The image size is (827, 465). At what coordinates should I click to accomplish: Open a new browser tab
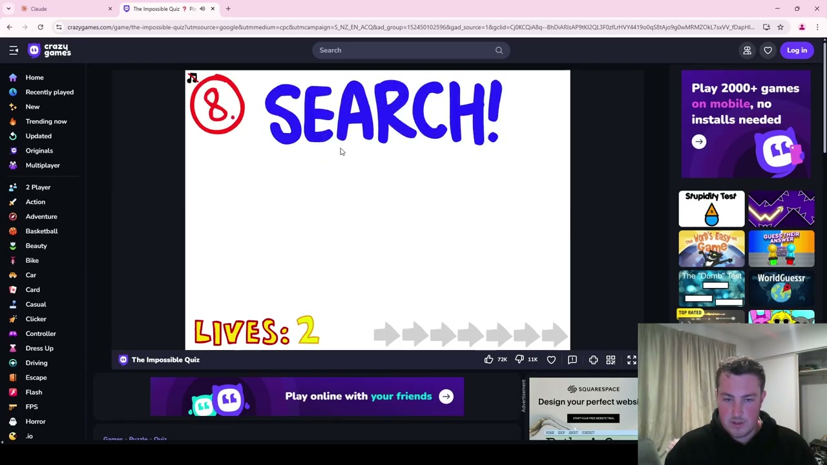pos(228,9)
